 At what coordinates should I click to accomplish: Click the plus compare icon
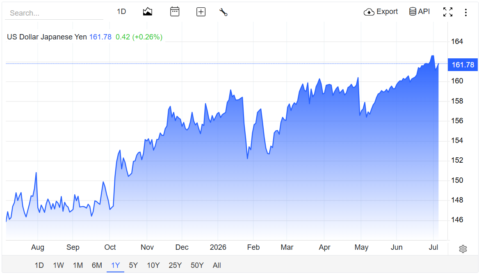(x=201, y=12)
